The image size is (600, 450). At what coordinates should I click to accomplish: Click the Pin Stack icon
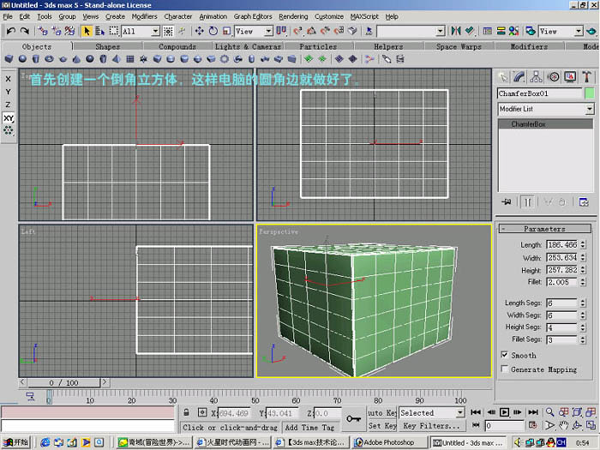(x=507, y=201)
